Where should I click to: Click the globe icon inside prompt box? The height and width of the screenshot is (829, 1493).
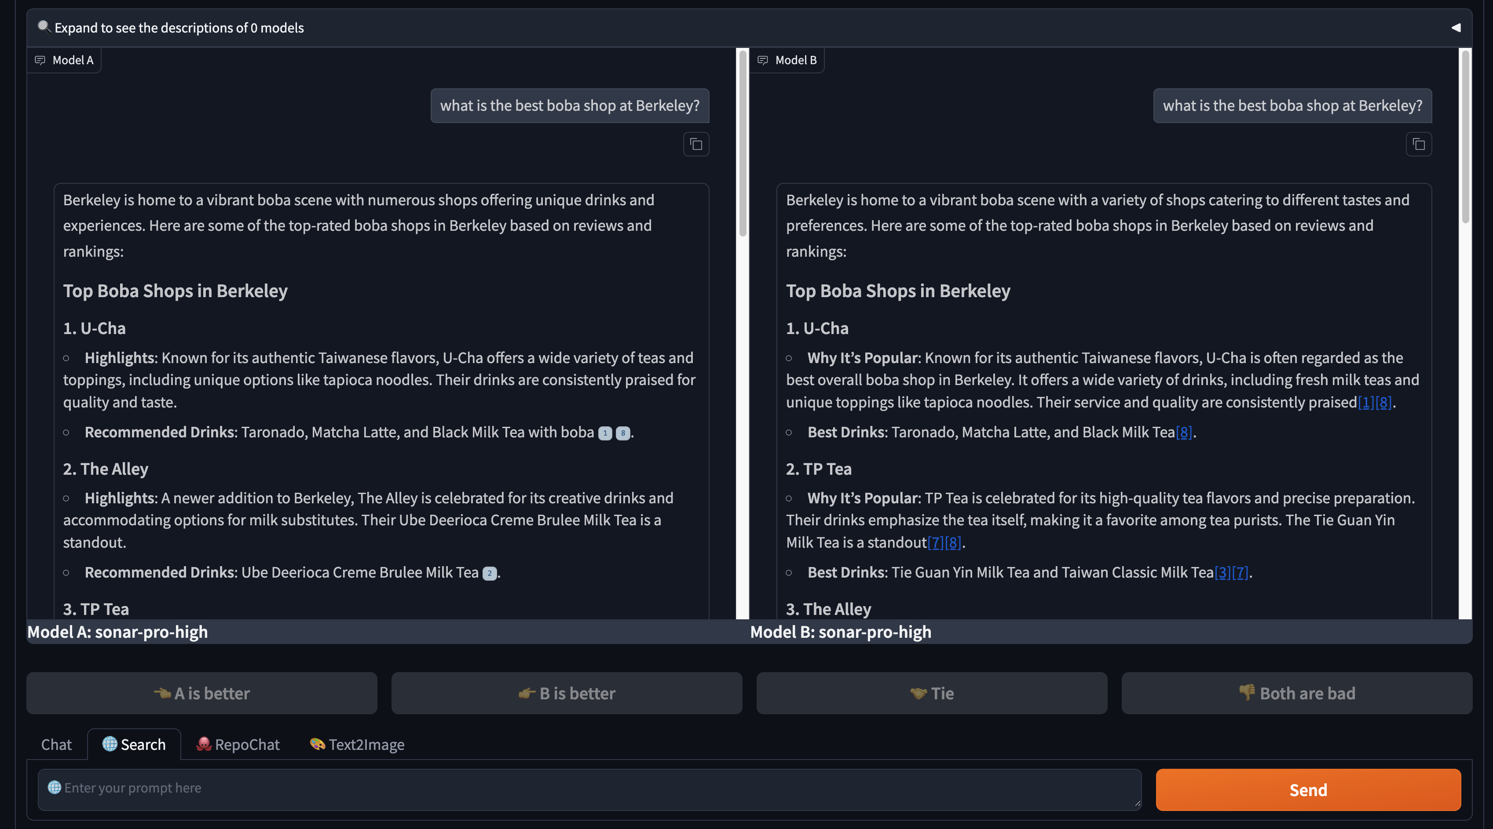(54, 789)
